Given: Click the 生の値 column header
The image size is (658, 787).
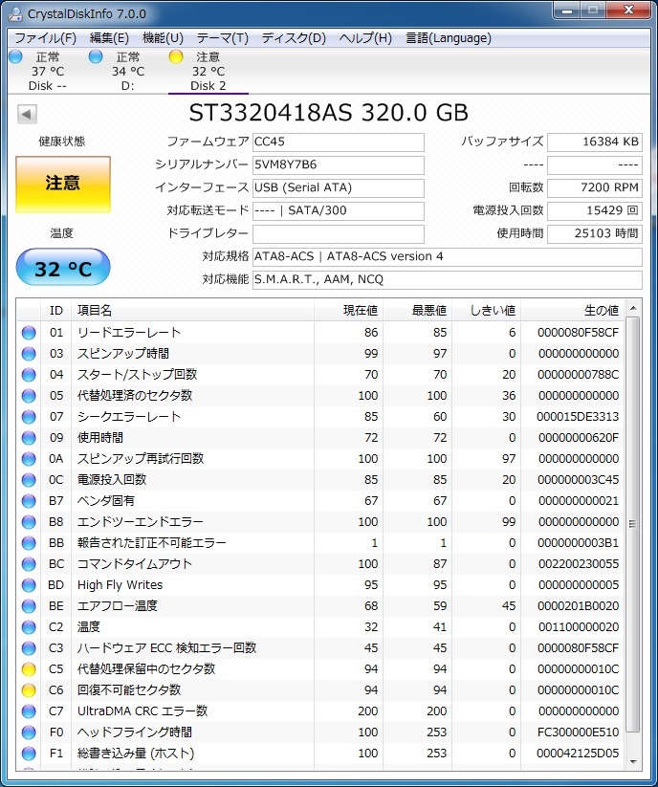Looking at the screenshot, I should point(572,311).
